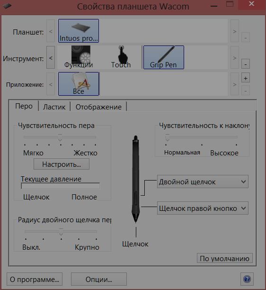Image resolution: width=266 pixels, height=290 pixels.
Task: Click the По умолчанию button
Action: coord(225,258)
